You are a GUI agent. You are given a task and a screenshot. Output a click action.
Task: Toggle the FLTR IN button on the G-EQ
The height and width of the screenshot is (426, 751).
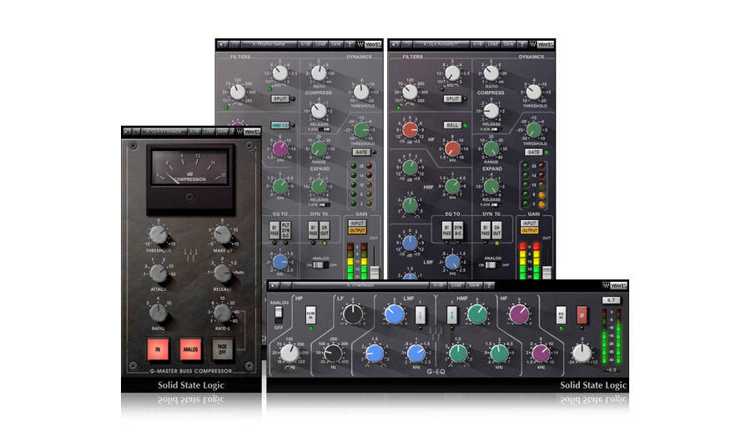[311, 315]
